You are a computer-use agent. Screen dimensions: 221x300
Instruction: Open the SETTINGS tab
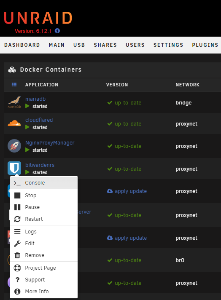point(168,45)
